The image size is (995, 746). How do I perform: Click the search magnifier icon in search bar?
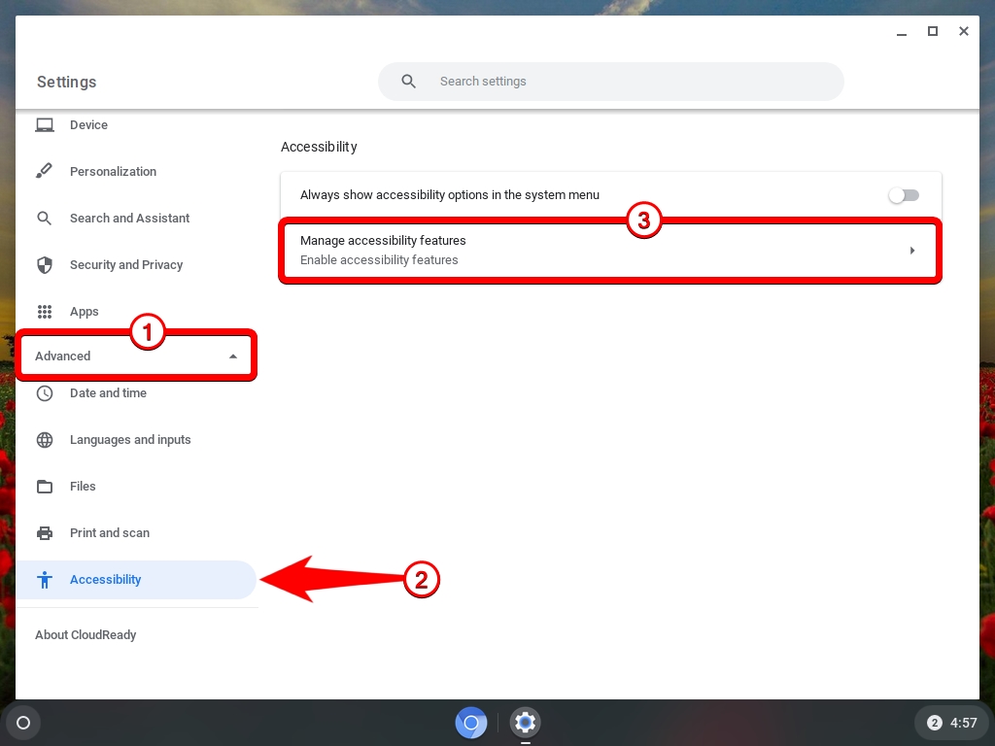(409, 82)
